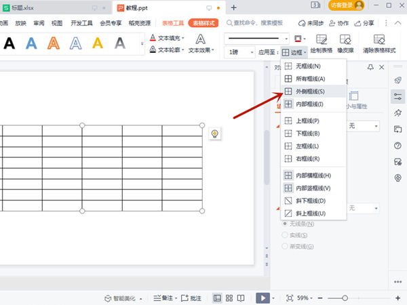The width and height of the screenshot is (407, 305).
Task: Expand the 边框 border dropdown arrow
Action: point(306,52)
